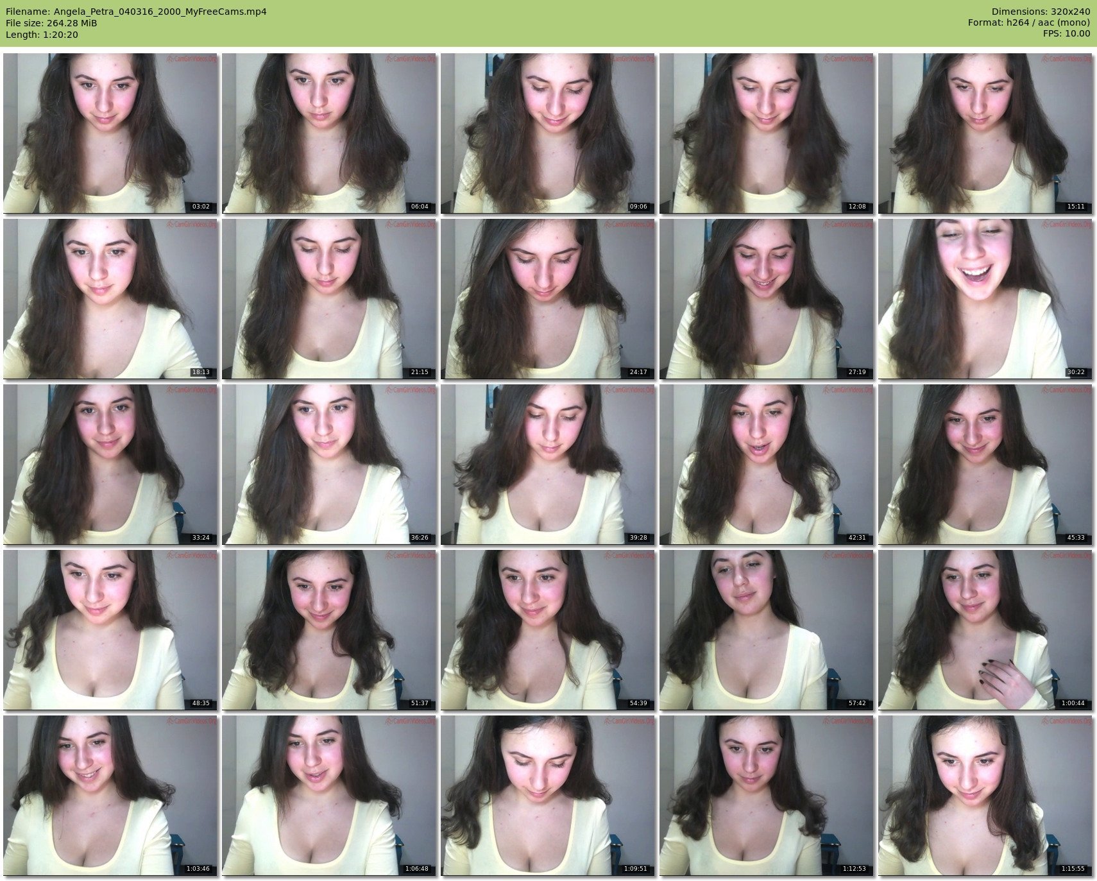Select the frame at 27:19
Image resolution: width=1097 pixels, height=881 pixels.
tap(767, 298)
